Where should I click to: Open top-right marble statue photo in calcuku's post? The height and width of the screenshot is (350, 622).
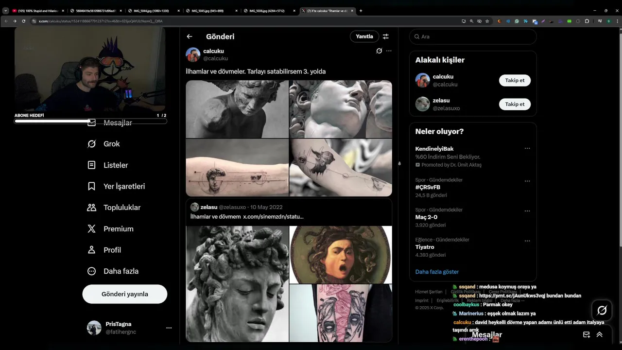point(341,109)
